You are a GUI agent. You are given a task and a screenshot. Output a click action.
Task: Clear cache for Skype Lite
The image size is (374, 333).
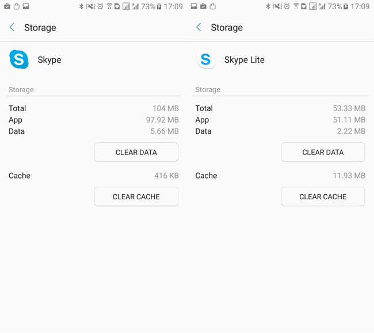click(323, 196)
